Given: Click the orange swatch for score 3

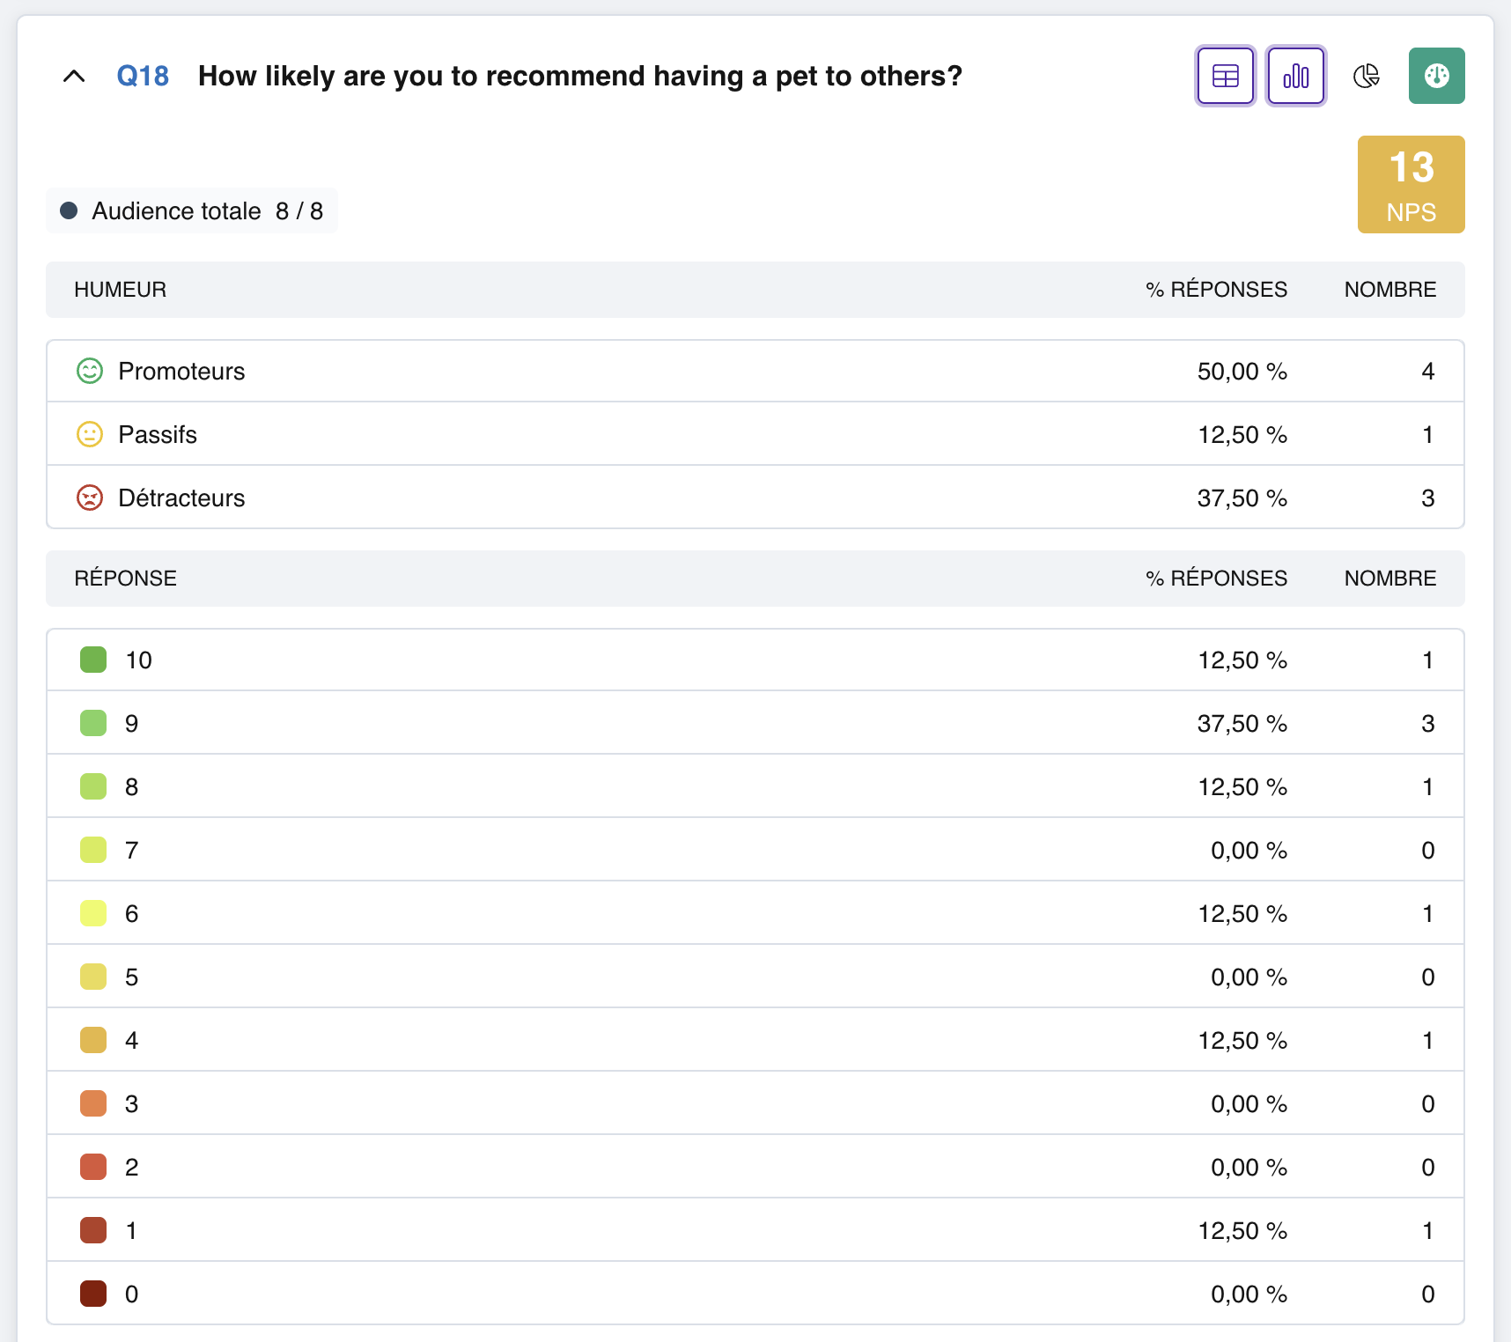Looking at the screenshot, I should pos(93,1103).
